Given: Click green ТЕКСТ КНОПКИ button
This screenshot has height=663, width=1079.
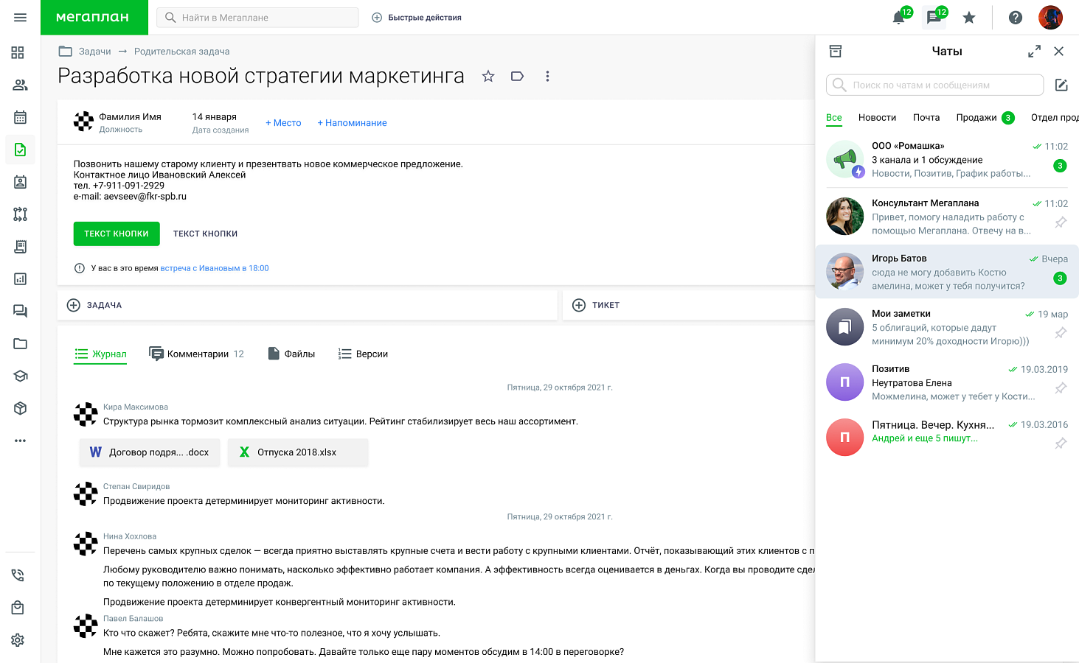Looking at the screenshot, I should point(117,234).
